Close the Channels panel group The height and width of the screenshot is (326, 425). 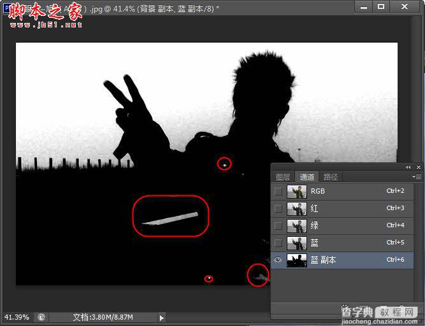(x=418, y=167)
